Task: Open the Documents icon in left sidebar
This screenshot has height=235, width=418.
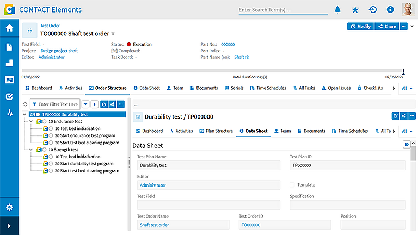Action: tap(9, 47)
